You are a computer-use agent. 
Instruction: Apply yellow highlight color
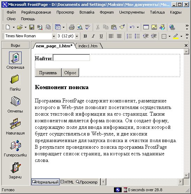176,36
